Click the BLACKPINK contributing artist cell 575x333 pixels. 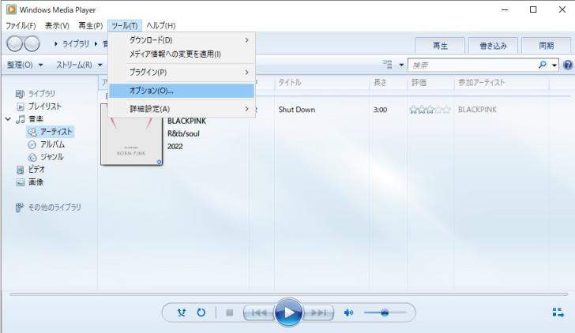point(477,110)
